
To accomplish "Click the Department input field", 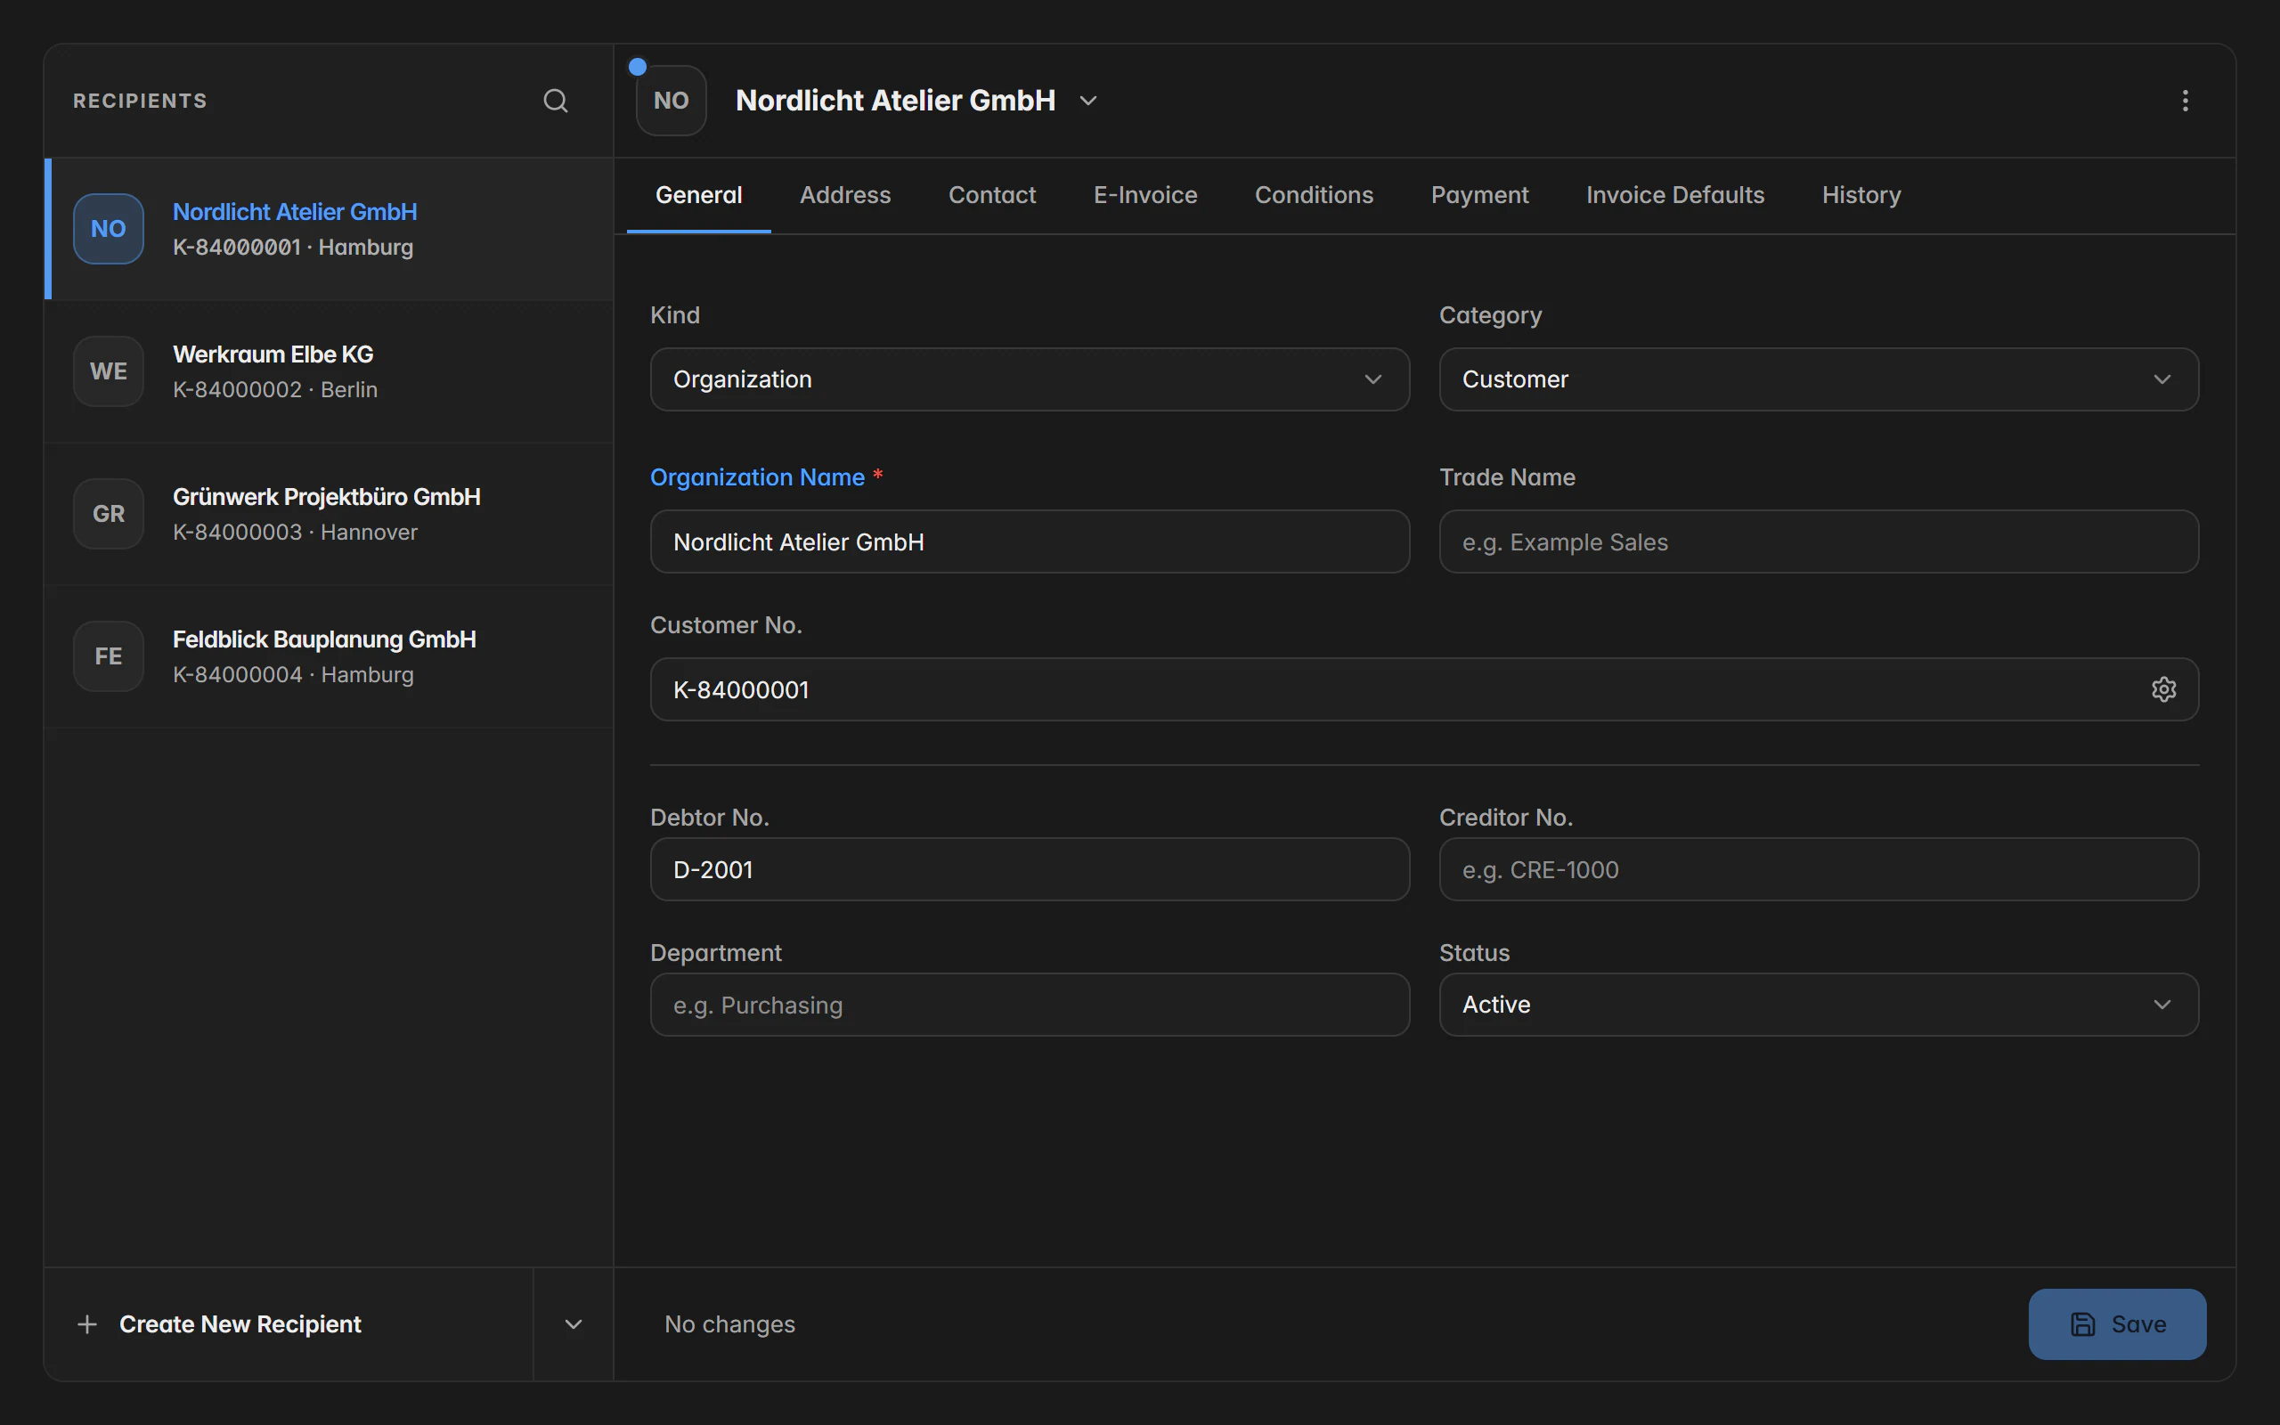I will coord(1029,1005).
